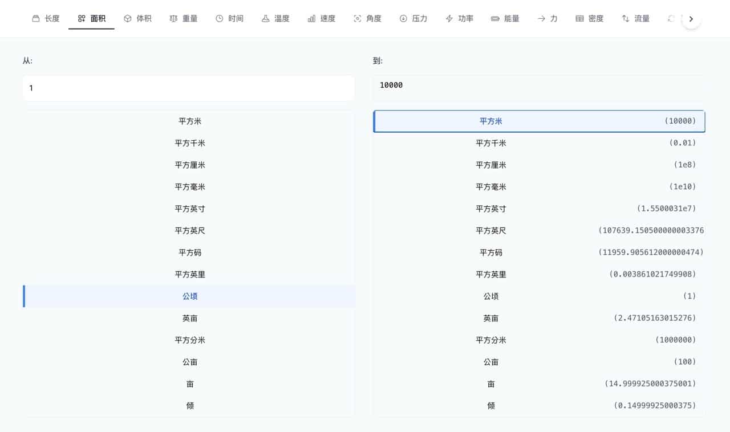Image resolution: width=730 pixels, height=432 pixels.
Task: Select target unit 公亩 (100)
Action: (539, 362)
